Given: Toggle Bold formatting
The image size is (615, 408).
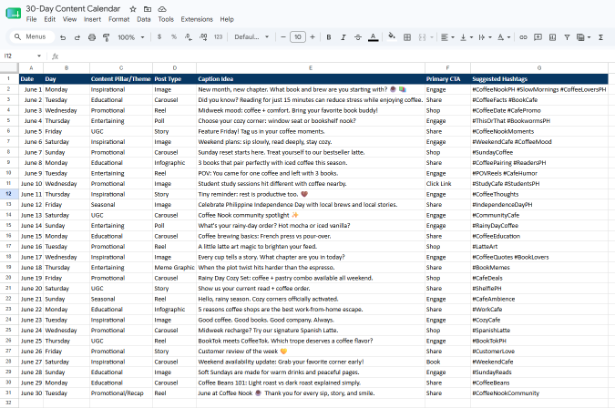Looking at the screenshot, I should tap(329, 37).
